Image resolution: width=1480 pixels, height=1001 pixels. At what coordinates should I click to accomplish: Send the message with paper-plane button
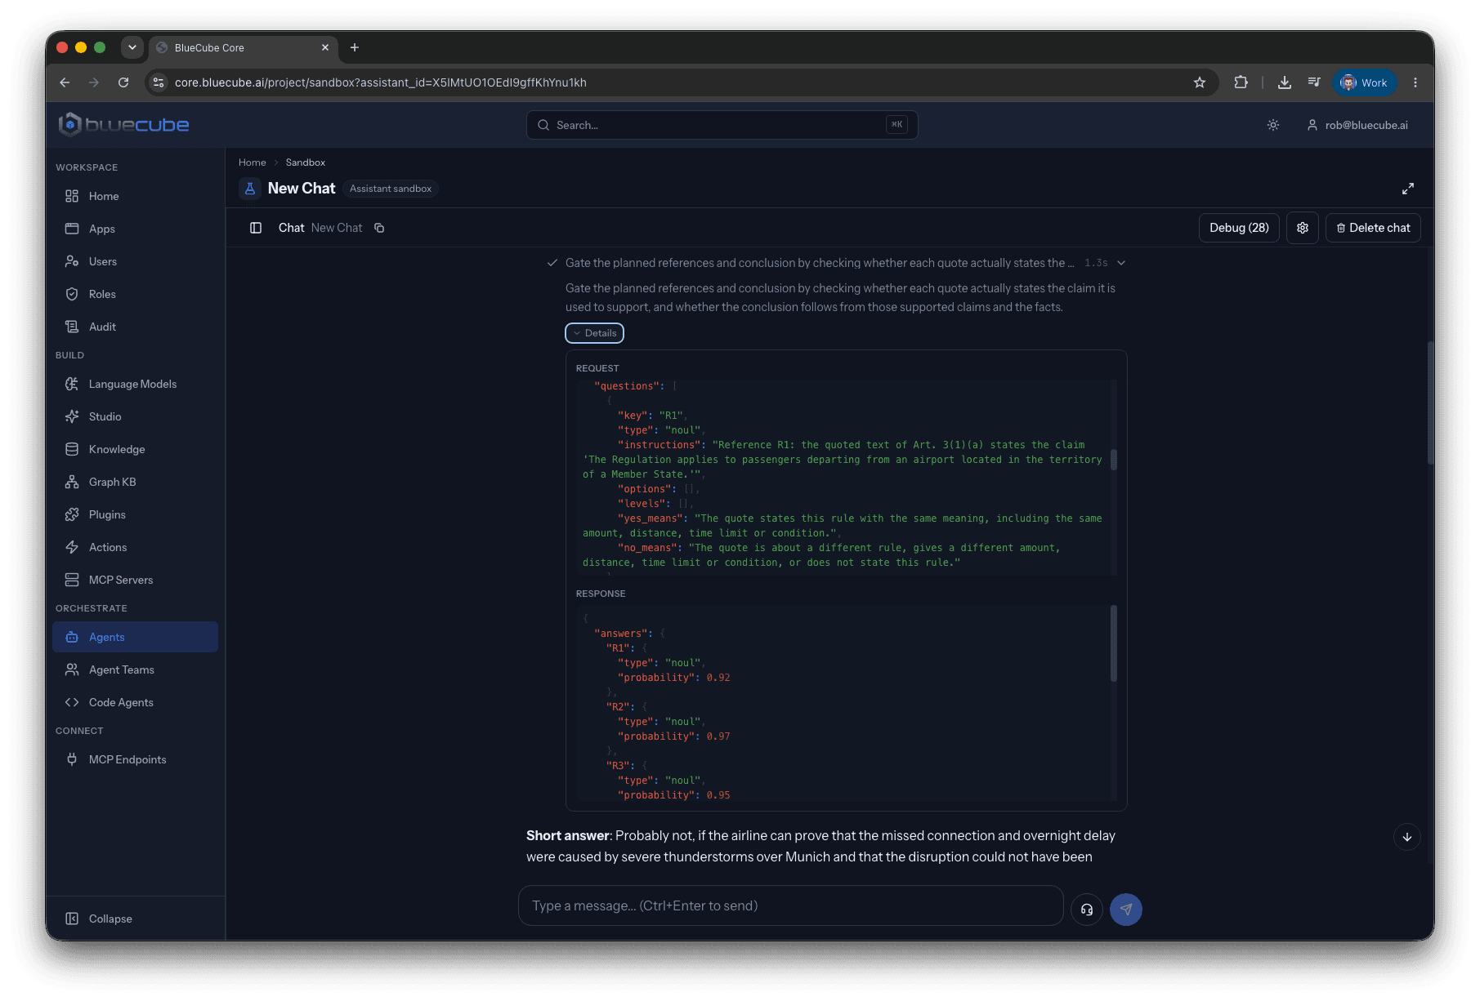(1126, 910)
